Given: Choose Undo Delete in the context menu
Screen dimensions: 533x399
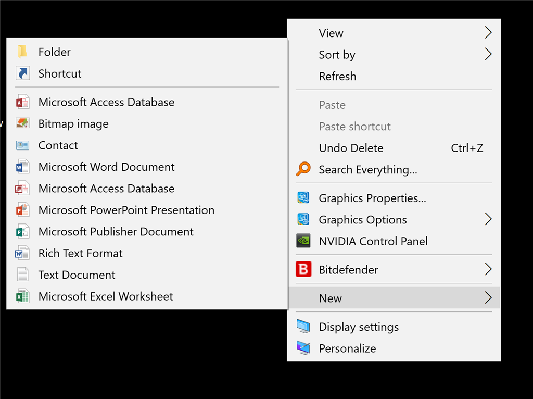Looking at the screenshot, I should [x=351, y=148].
